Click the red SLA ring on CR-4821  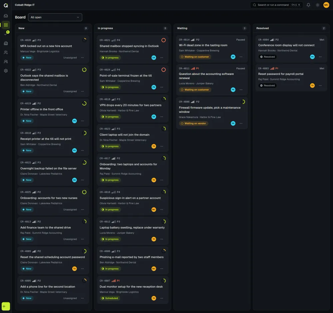coord(164,40)
